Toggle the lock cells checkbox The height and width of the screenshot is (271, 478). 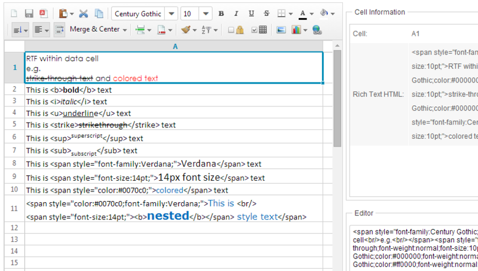[231, 30]
